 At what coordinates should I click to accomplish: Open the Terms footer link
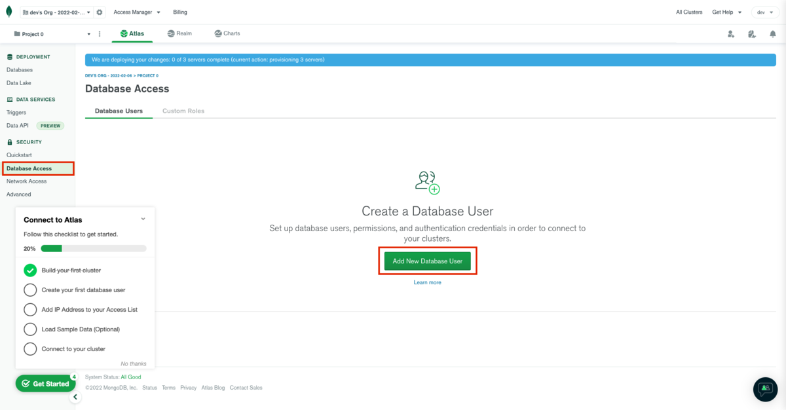click(169, 388)
